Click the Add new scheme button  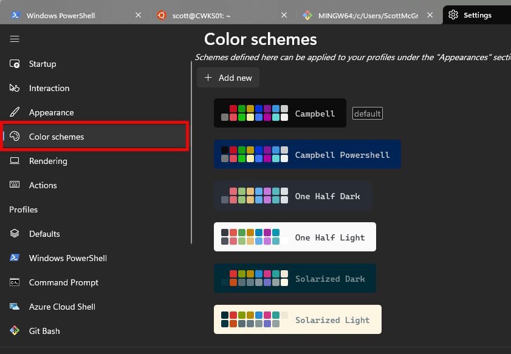(x=228, y=78)
